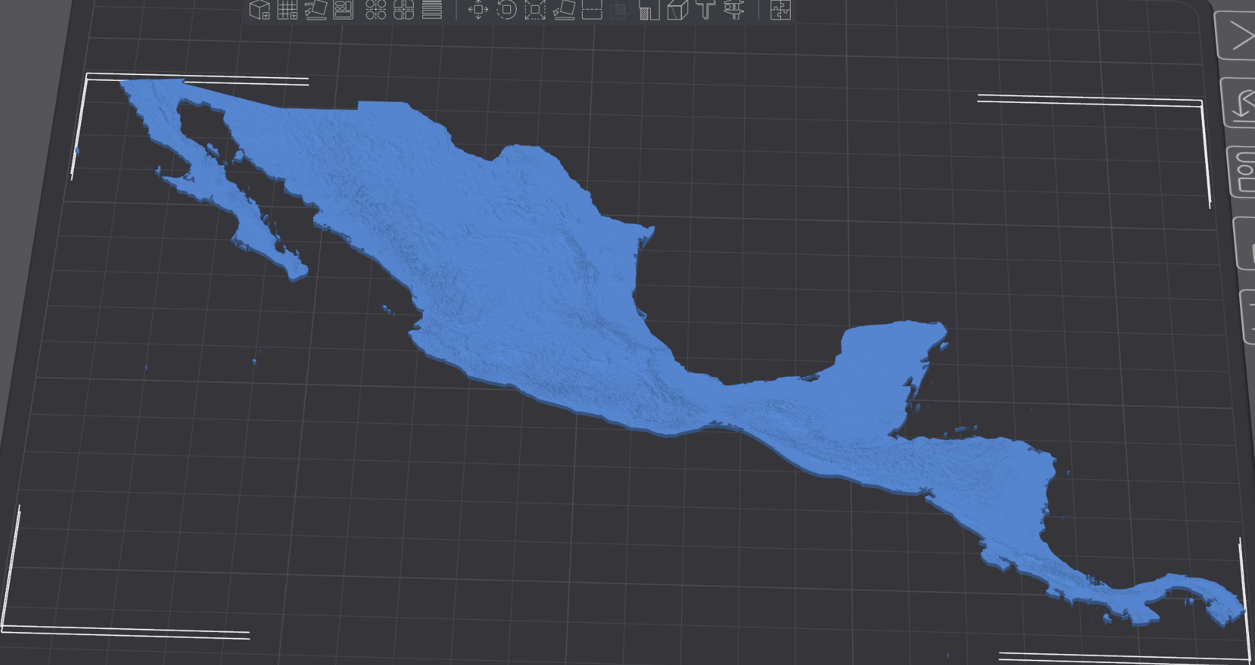1255x665 pixels.
Task: Select the Cut tool
Action: [x=592, y=10]
